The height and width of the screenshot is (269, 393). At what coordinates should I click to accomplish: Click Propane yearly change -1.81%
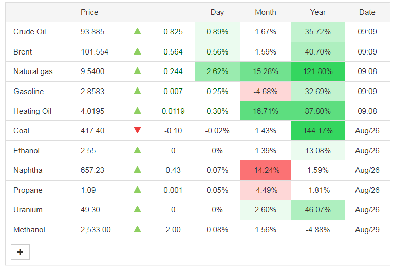[318, 190]
